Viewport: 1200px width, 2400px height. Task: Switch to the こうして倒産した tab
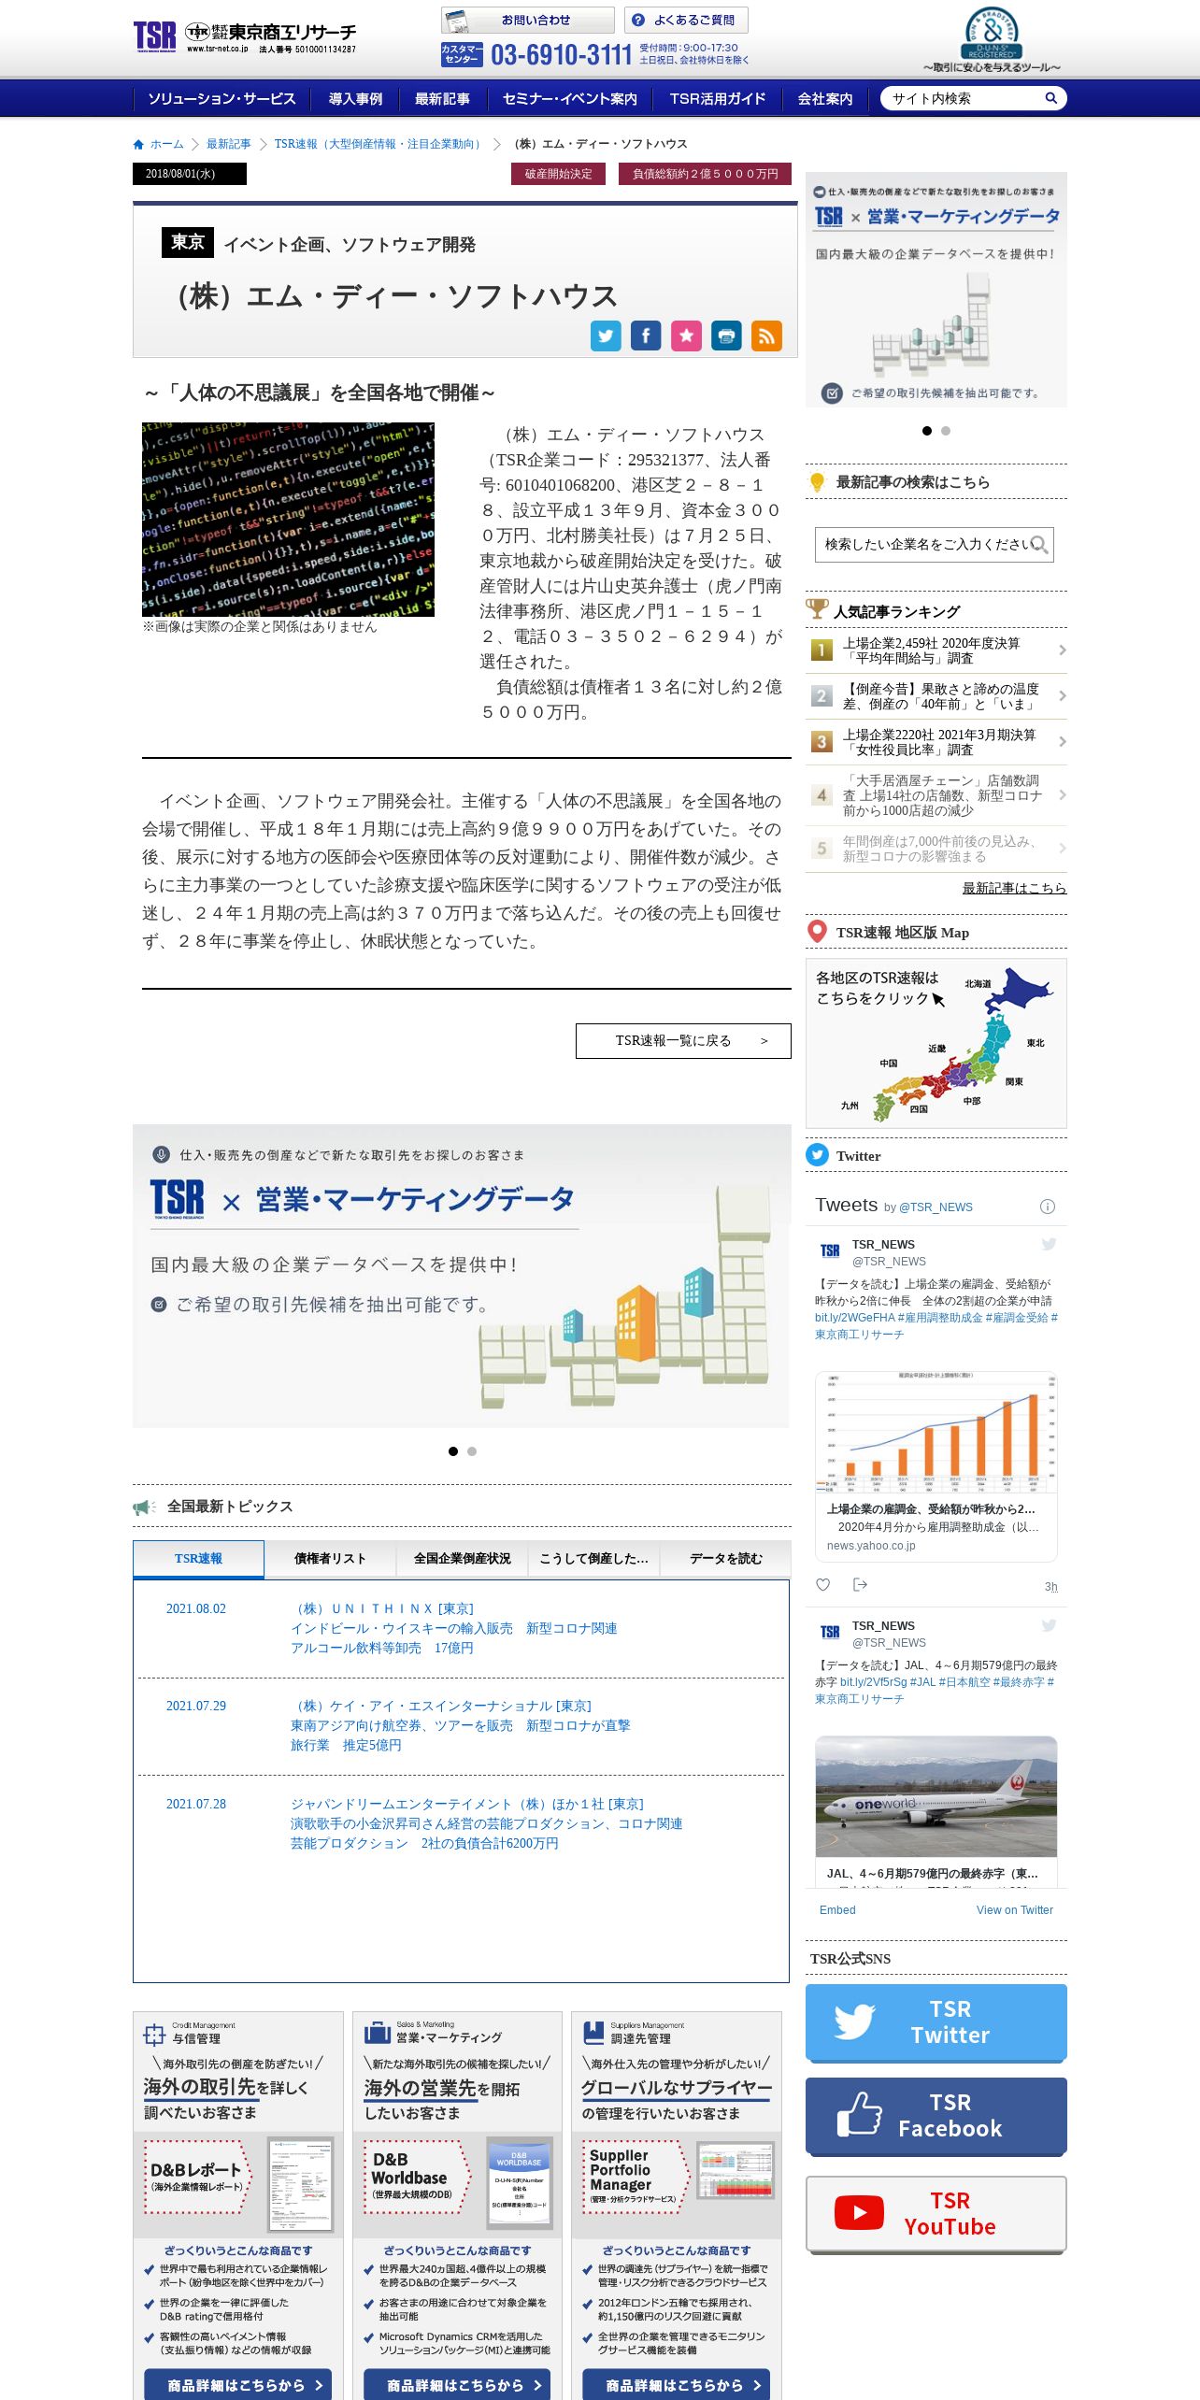pyautogui.click(x=593, y=1559)
